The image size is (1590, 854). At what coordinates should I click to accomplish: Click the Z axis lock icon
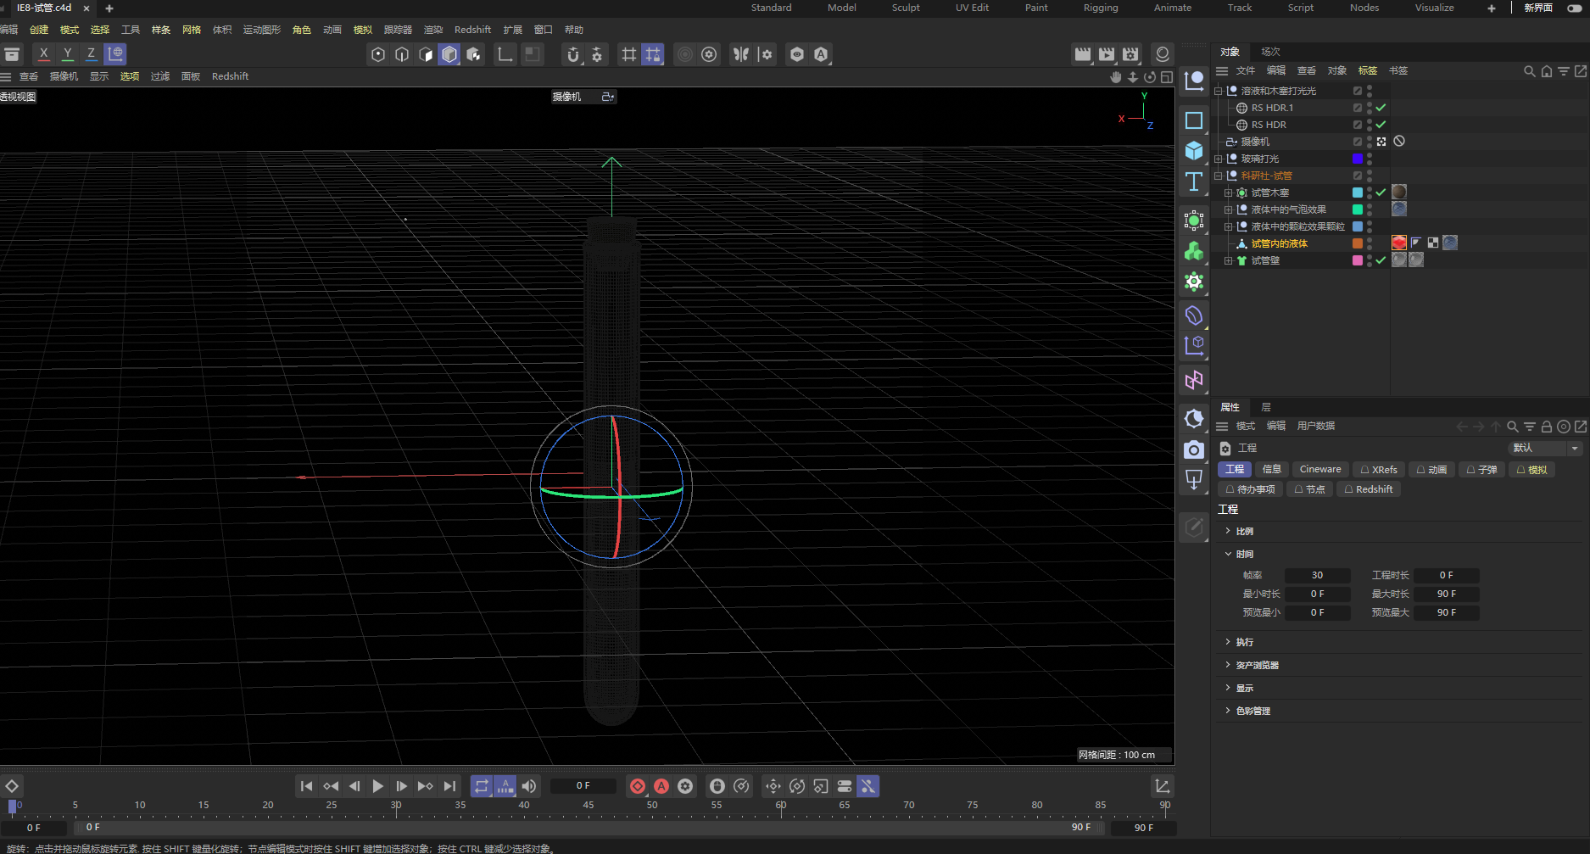coord(92,53)
